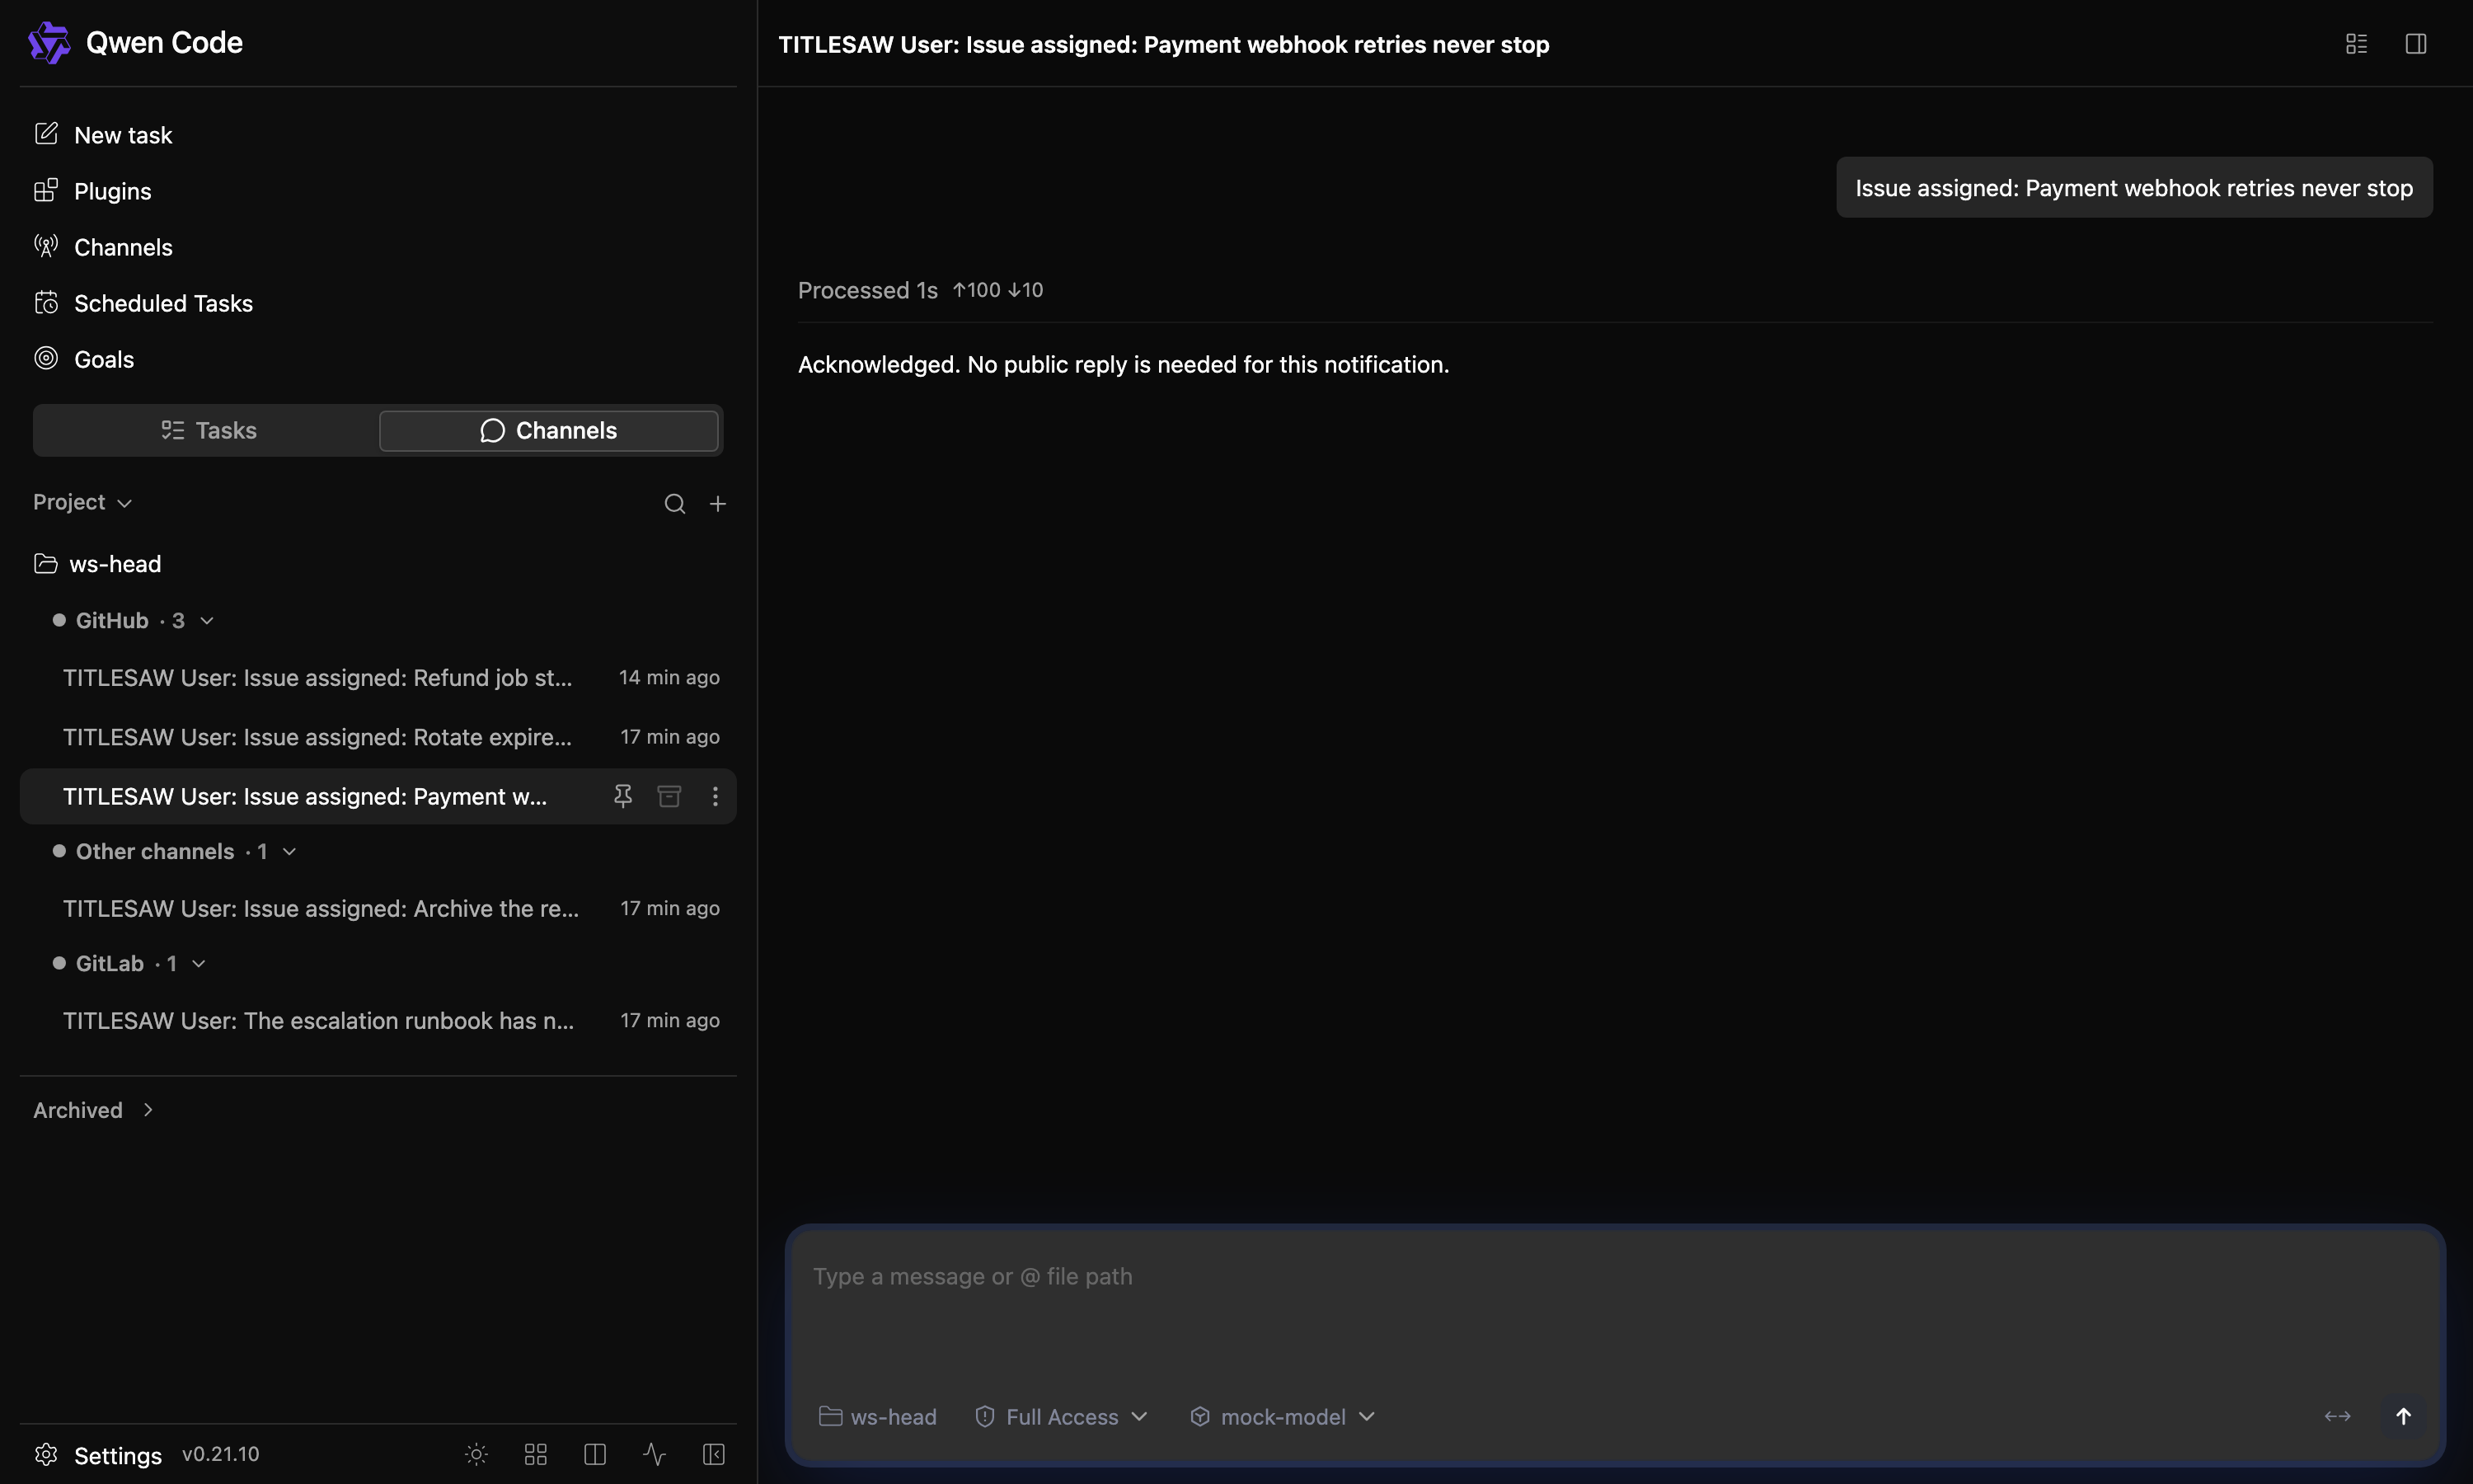Screen dimensions: 2473x1484
Task: Switch to the Tasks tab
Action: pyautogui.click(x=208, y=430)
